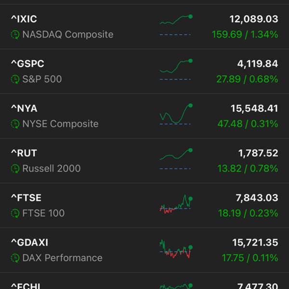Open the 12,089.03 NASDAQ price quote

[254, 19]
